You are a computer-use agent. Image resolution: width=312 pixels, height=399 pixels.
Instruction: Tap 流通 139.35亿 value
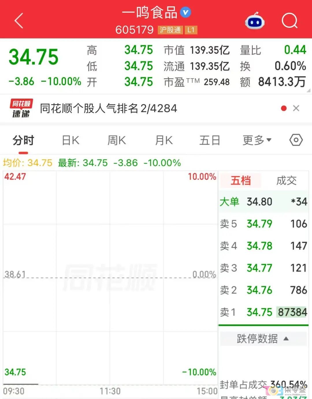(x=209, y=66)
